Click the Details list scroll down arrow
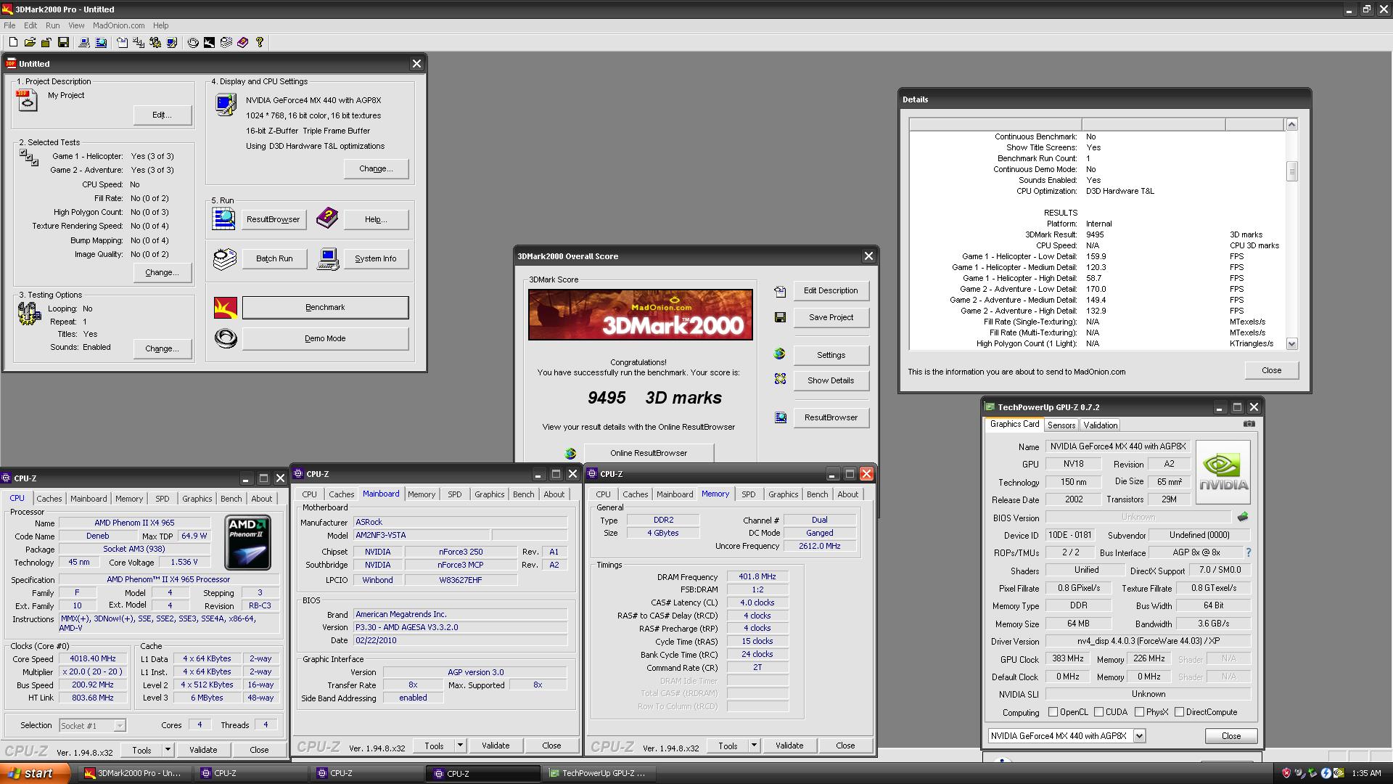 (1291, 344)
